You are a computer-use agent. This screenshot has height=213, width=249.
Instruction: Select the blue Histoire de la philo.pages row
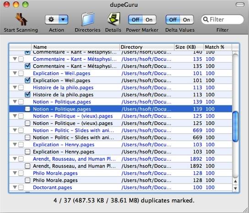click(x=120, y=87)
